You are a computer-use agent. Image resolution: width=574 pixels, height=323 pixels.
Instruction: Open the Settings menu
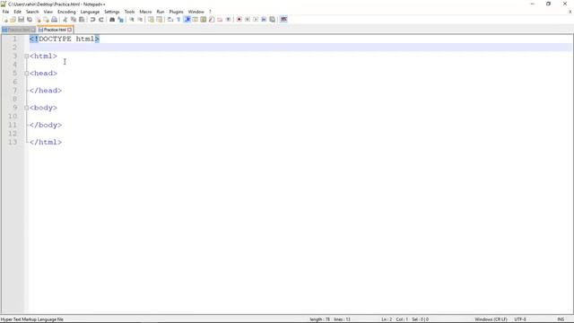pos(111,12)
